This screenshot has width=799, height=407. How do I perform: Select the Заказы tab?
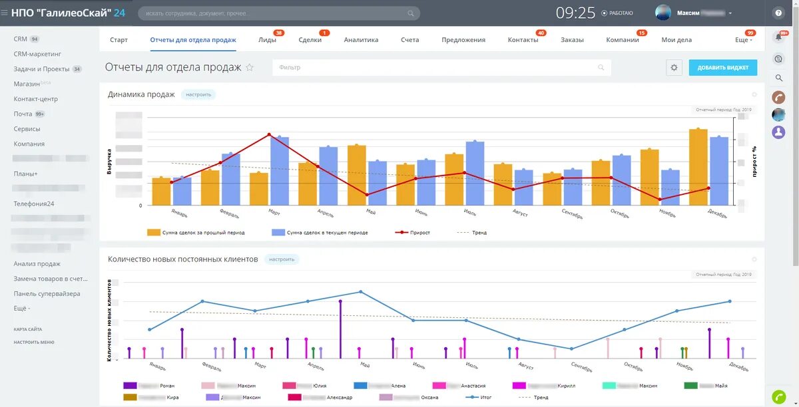(572, 40)
